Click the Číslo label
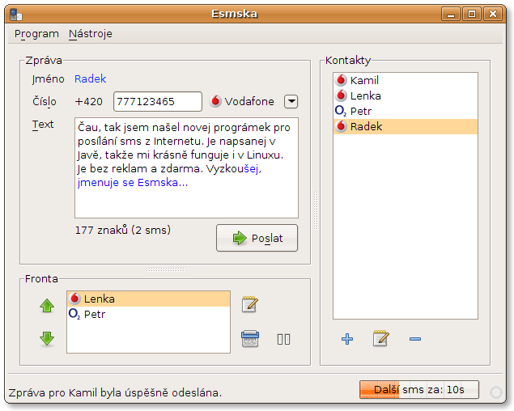 [45, 102]
